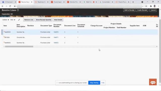
Task: Open the chat assistant icon
Action: (153, 82)
